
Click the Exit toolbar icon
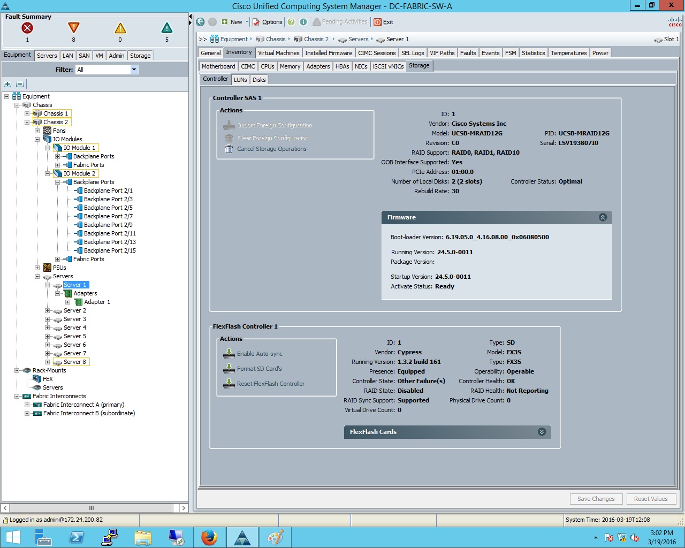click(x=383, y=22)
